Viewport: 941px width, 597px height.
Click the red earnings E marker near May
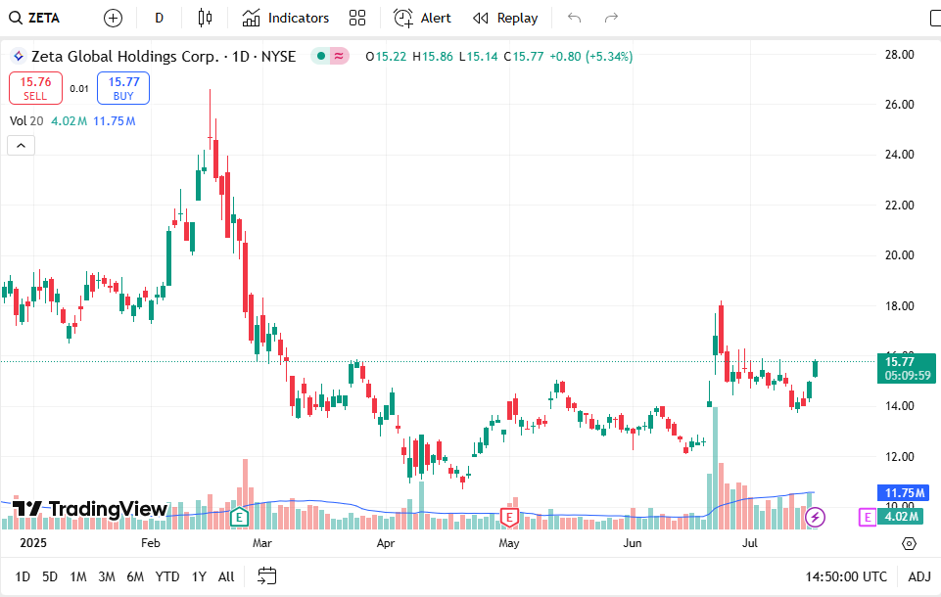[509, 517]
